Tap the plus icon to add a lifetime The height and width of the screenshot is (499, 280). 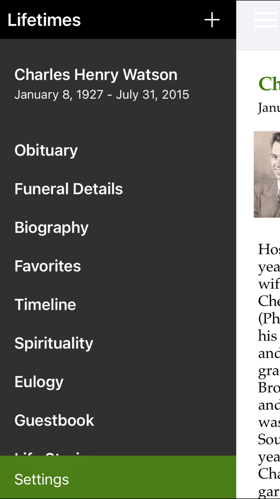[x=212, y=20]
